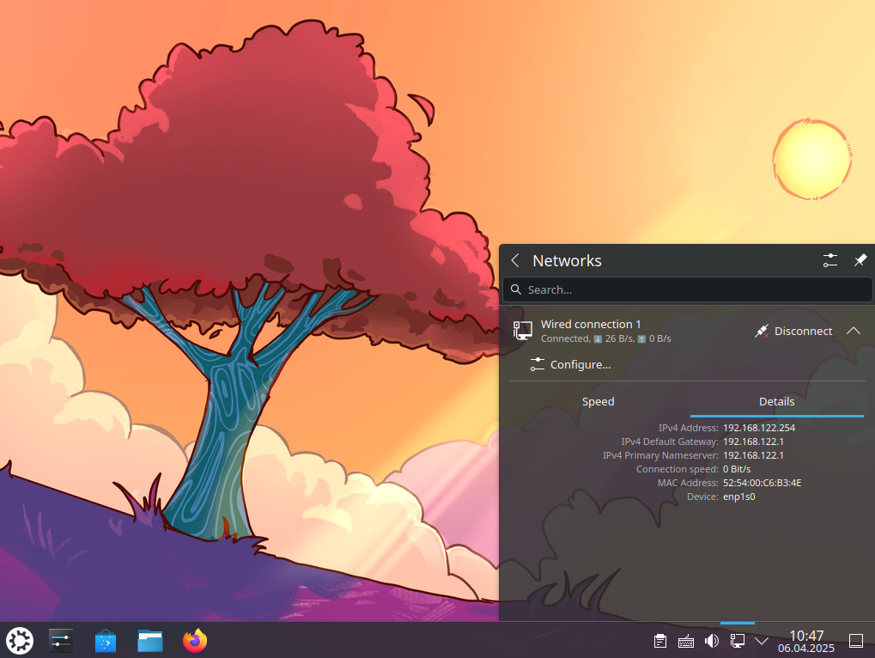Open network settings via header sliders icon
This screenshot has height=658, width=875.
(829, 260)
